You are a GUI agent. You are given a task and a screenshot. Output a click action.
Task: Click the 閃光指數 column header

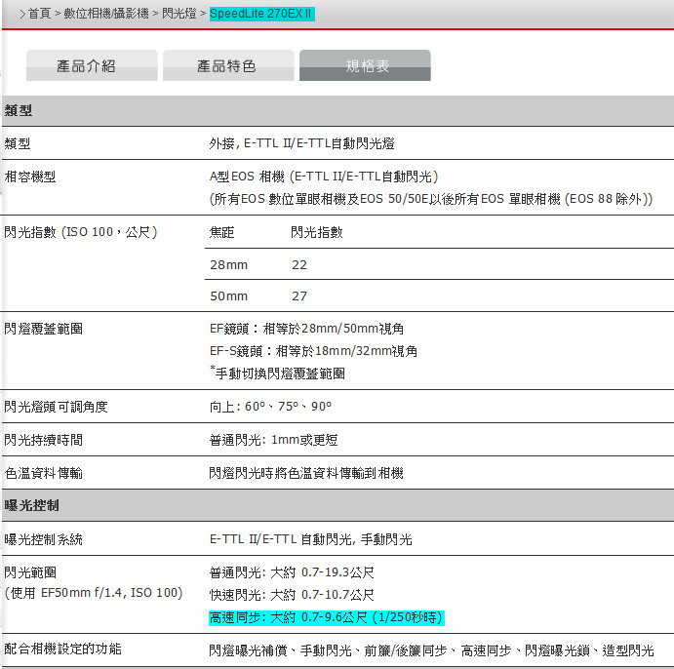point(317,232)
